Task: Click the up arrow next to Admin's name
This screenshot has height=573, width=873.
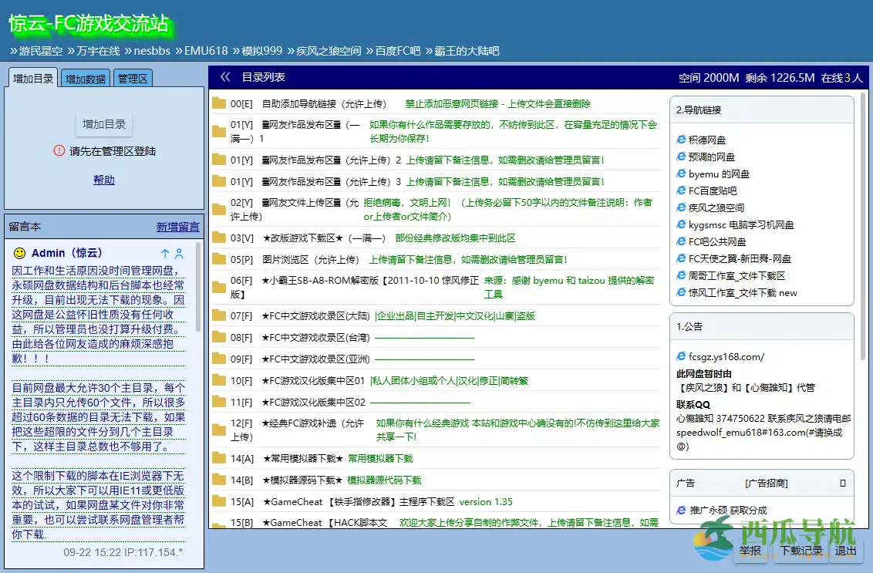Action: point(163,253)
